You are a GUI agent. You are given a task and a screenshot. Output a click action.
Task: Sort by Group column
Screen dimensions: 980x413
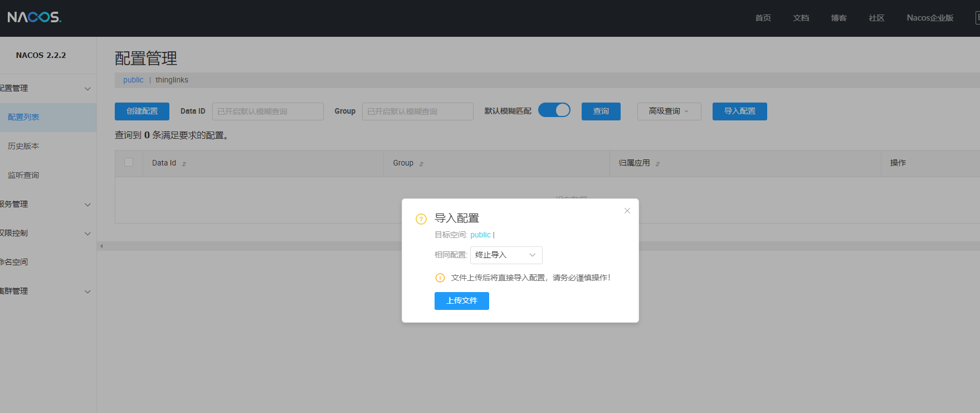pyautogui.click(x=422, y=164)
